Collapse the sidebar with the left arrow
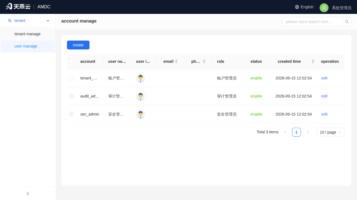This screenshot has width=357, height=200. click(28, 194)
